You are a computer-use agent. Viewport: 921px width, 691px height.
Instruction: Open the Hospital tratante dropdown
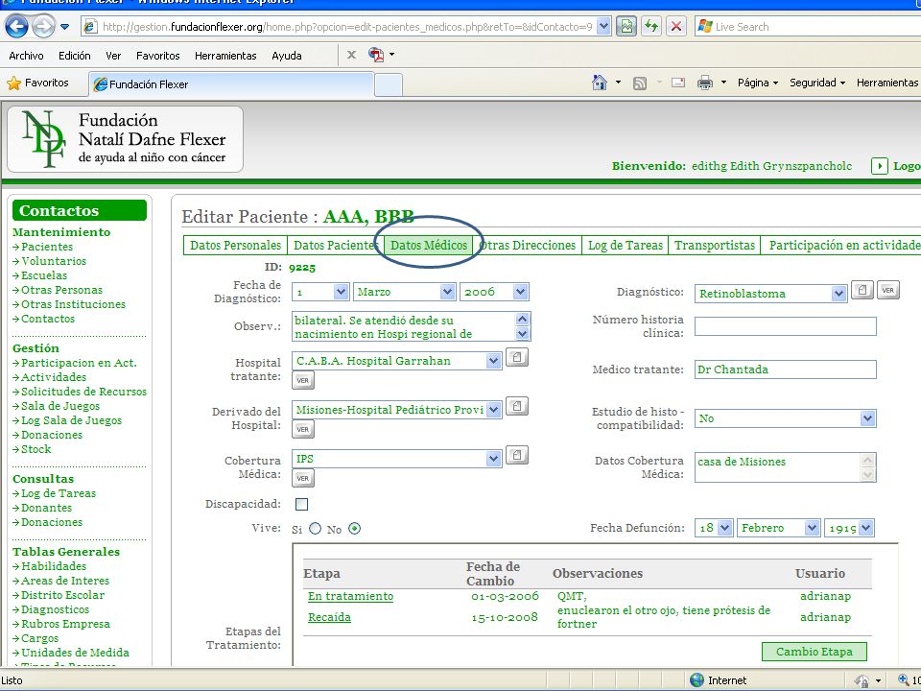(x=493, y=362)
